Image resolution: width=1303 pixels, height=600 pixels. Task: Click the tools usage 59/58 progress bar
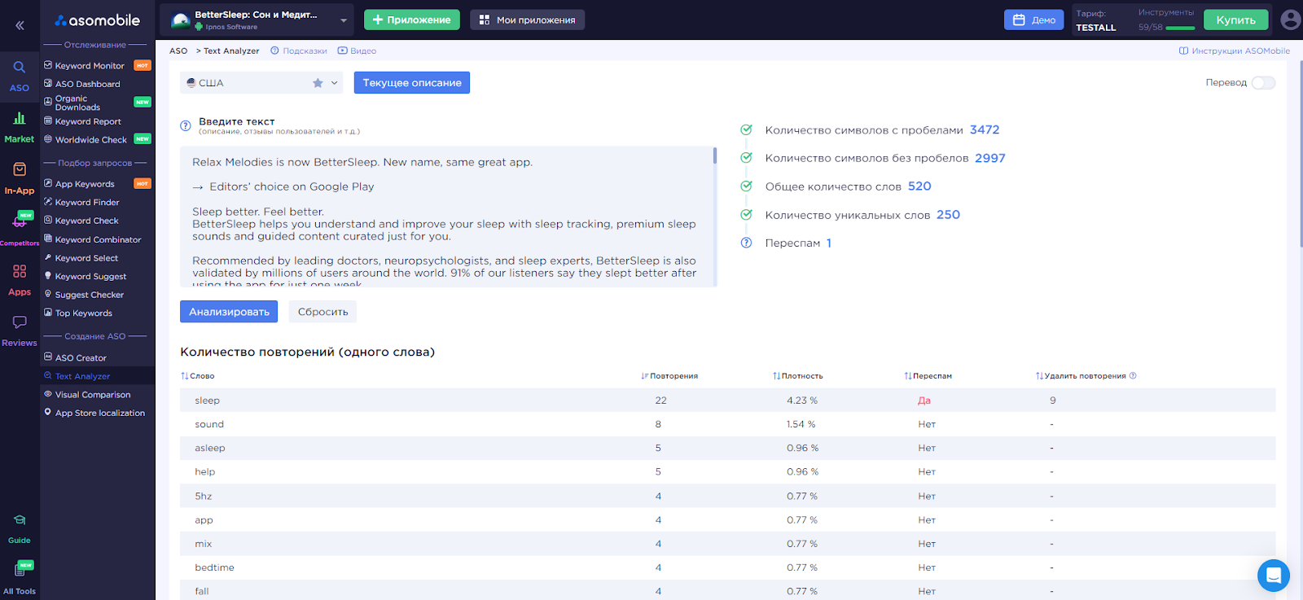tap(1180, 28)
